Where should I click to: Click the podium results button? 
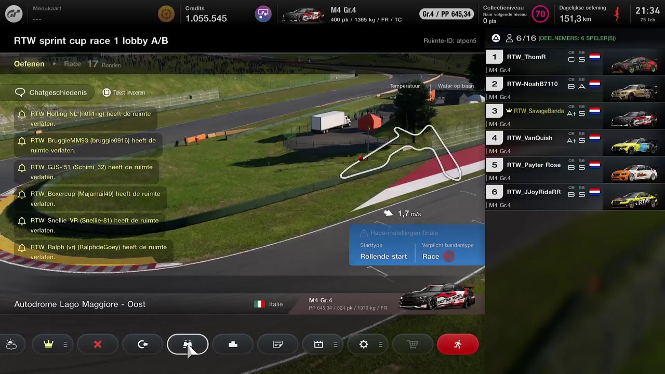point(233,344)
